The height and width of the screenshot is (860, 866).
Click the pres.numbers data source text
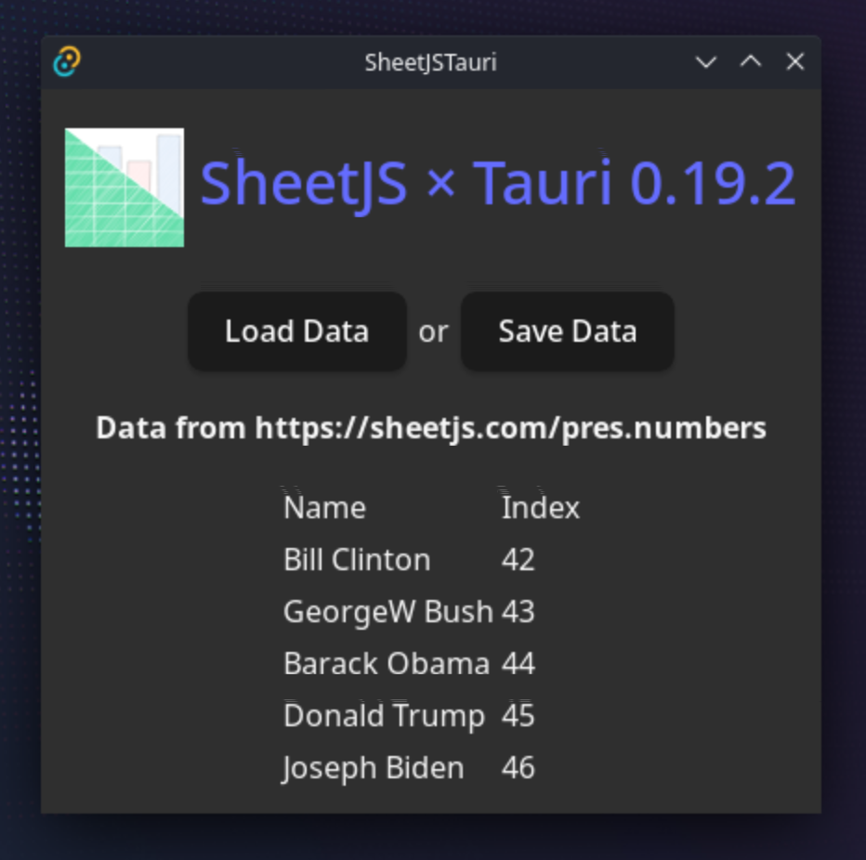(x=431, y=428)
